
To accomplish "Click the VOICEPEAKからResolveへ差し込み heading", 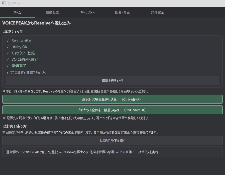I will point(36,23).
